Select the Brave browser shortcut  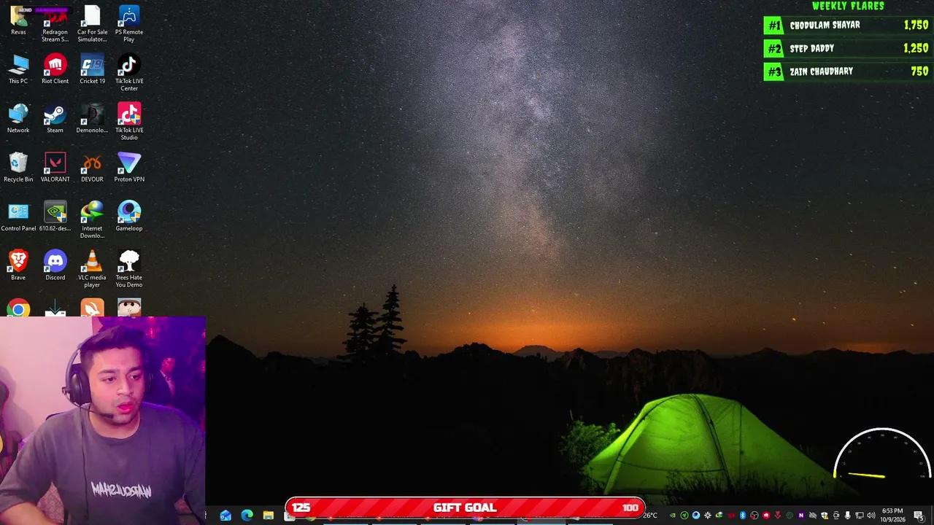click(x=18, y=266)
